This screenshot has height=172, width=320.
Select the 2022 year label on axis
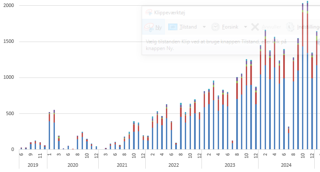point(173,165)
